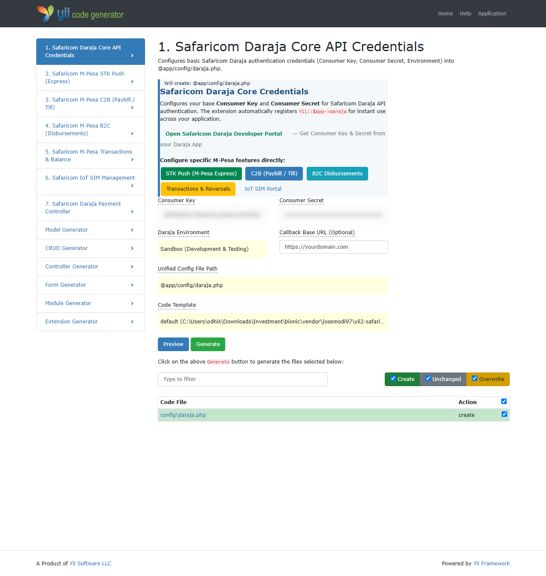Click the Yii code generator logo
The image size is (546, 576).
[80, 14]
